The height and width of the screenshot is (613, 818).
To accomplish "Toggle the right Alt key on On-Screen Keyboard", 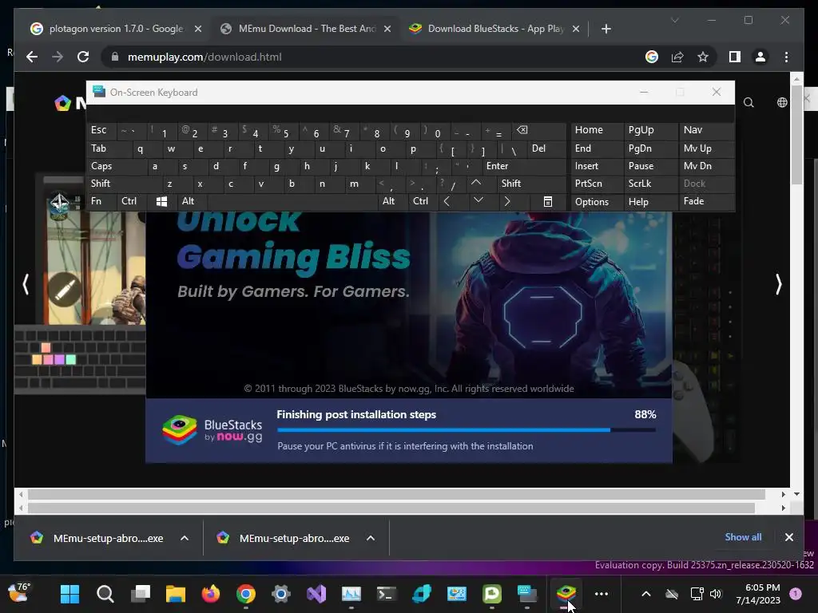I will point(393,202).
